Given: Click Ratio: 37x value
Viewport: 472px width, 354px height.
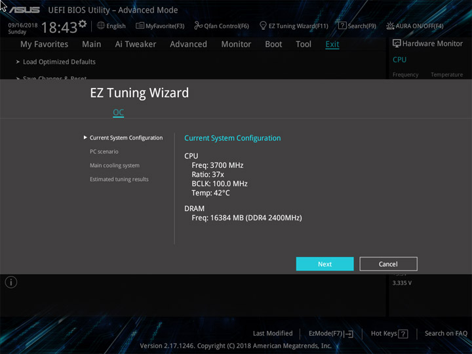Looking at the screenshot, I should [x=208, y=174].
